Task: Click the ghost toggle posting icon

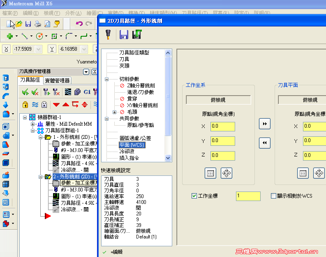Action: point(44,105)
